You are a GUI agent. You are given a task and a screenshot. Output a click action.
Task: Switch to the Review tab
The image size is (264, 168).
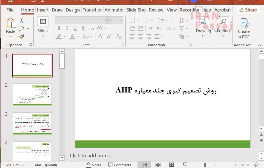[x=156, y=10]
